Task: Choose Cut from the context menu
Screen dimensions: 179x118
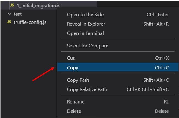Action: (71, 58)
